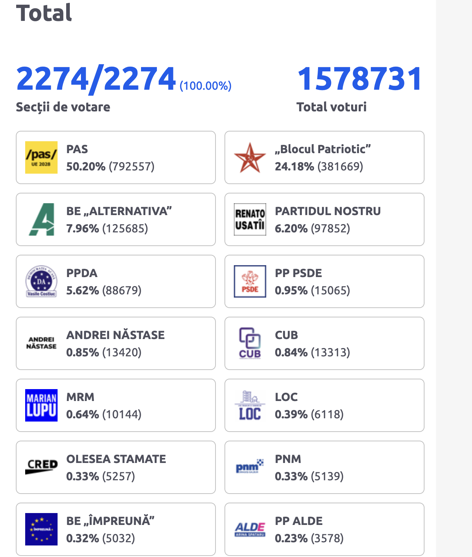Select the PSDE rose logo
Viewport: 472px width, 557px height.
(250, 281)
